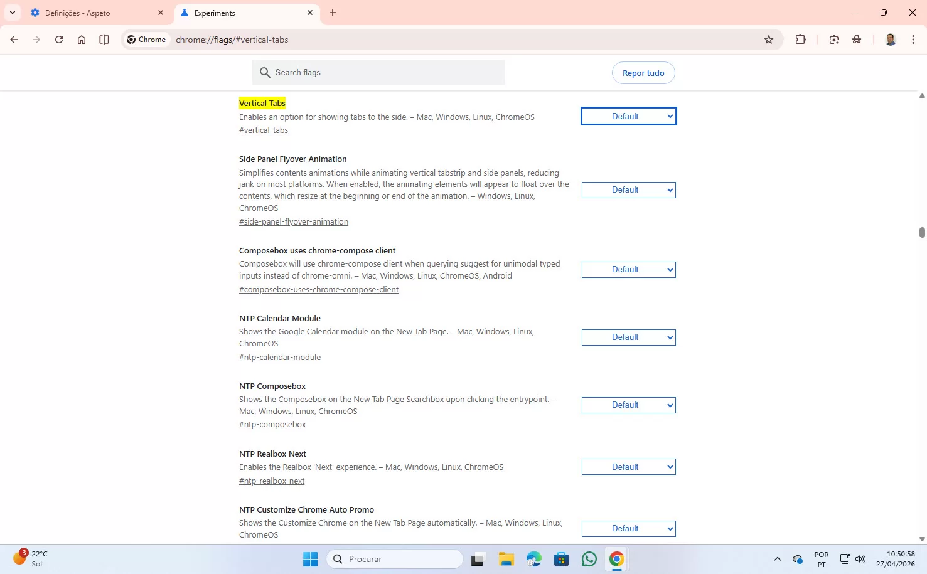Click the page's vertical scrollbar thumb
The height and width of the screenshot is (574, 927).
[921, 232]
